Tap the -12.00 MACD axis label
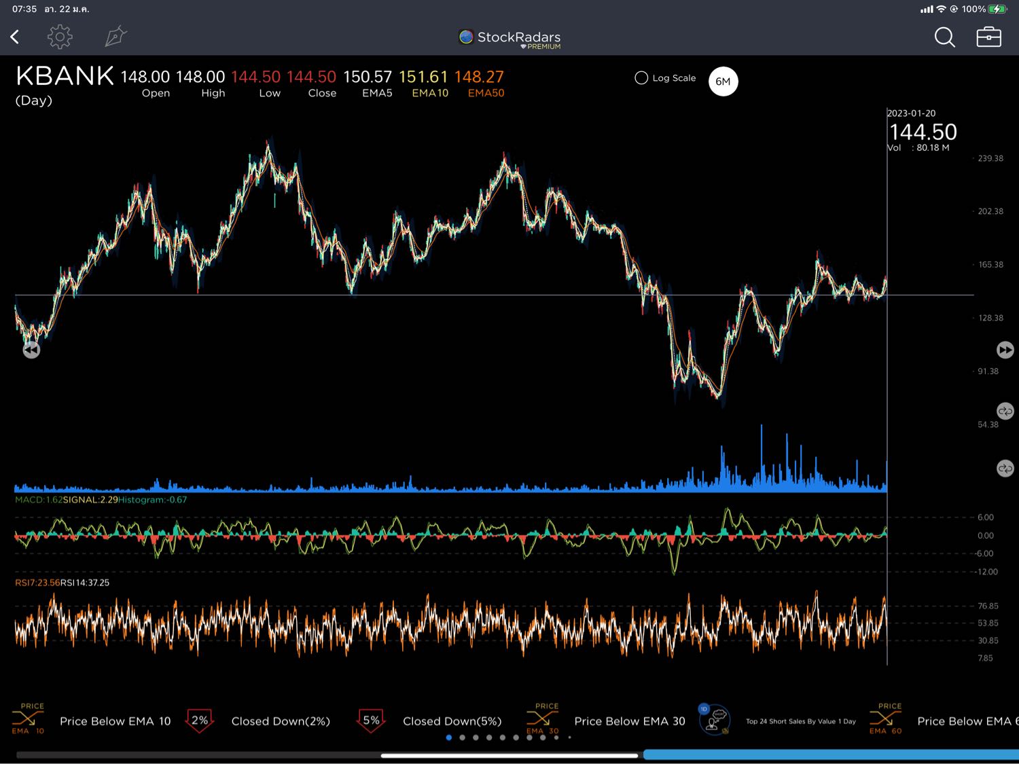Screen dimensions: 1019x764 987,572
